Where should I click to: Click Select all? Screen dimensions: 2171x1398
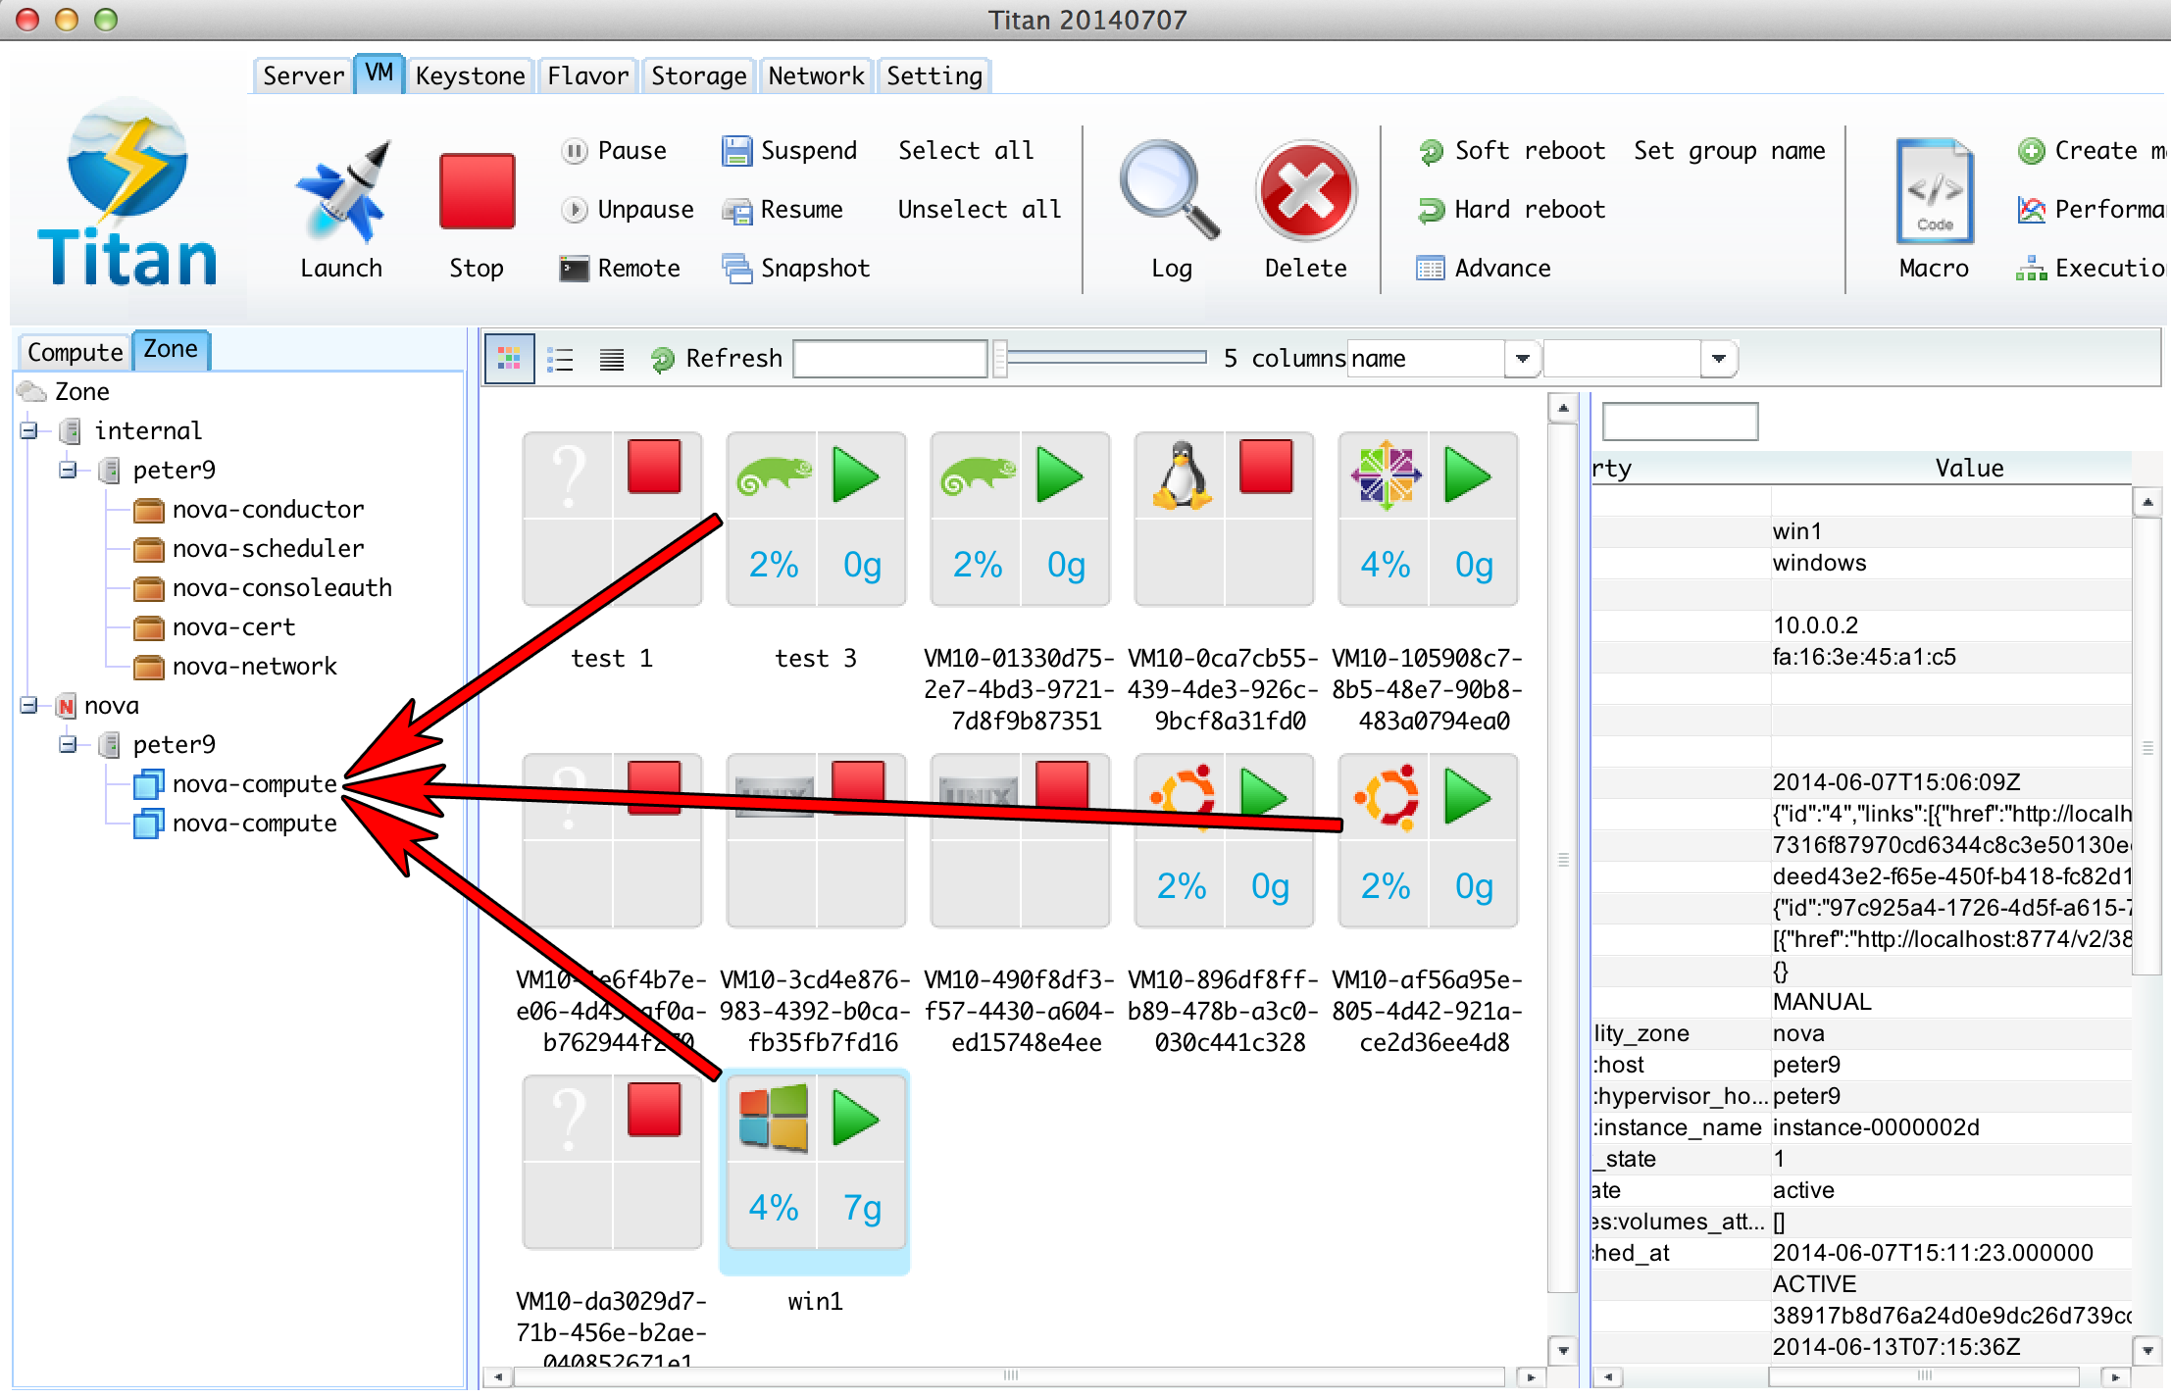(966, 151)
